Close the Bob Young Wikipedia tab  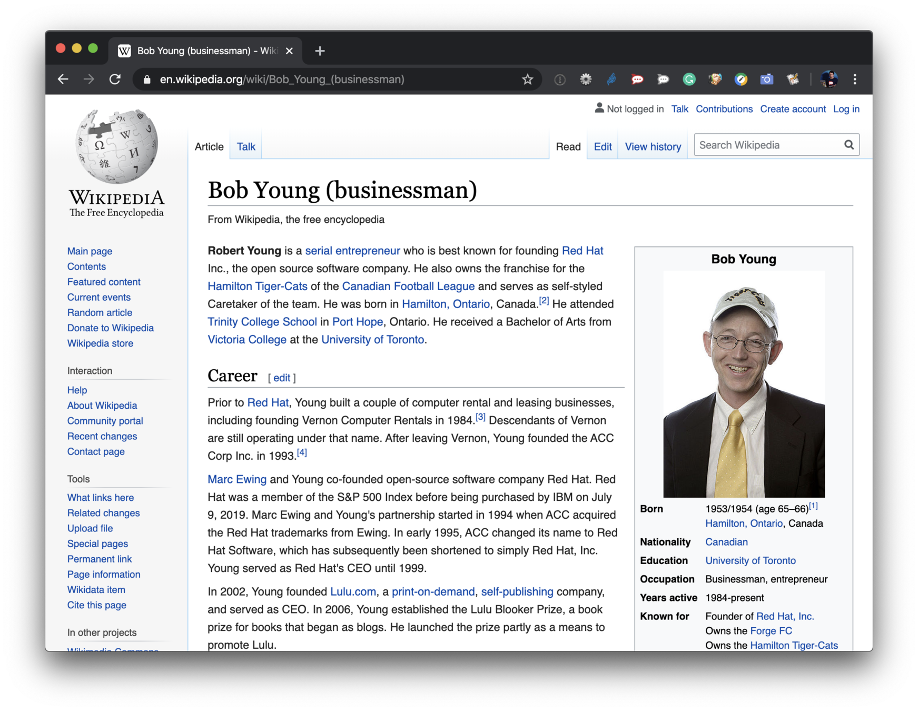289,51
